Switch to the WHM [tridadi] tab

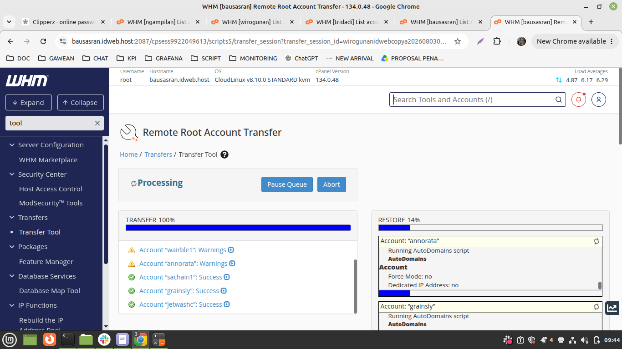click(x=346, y=22)
